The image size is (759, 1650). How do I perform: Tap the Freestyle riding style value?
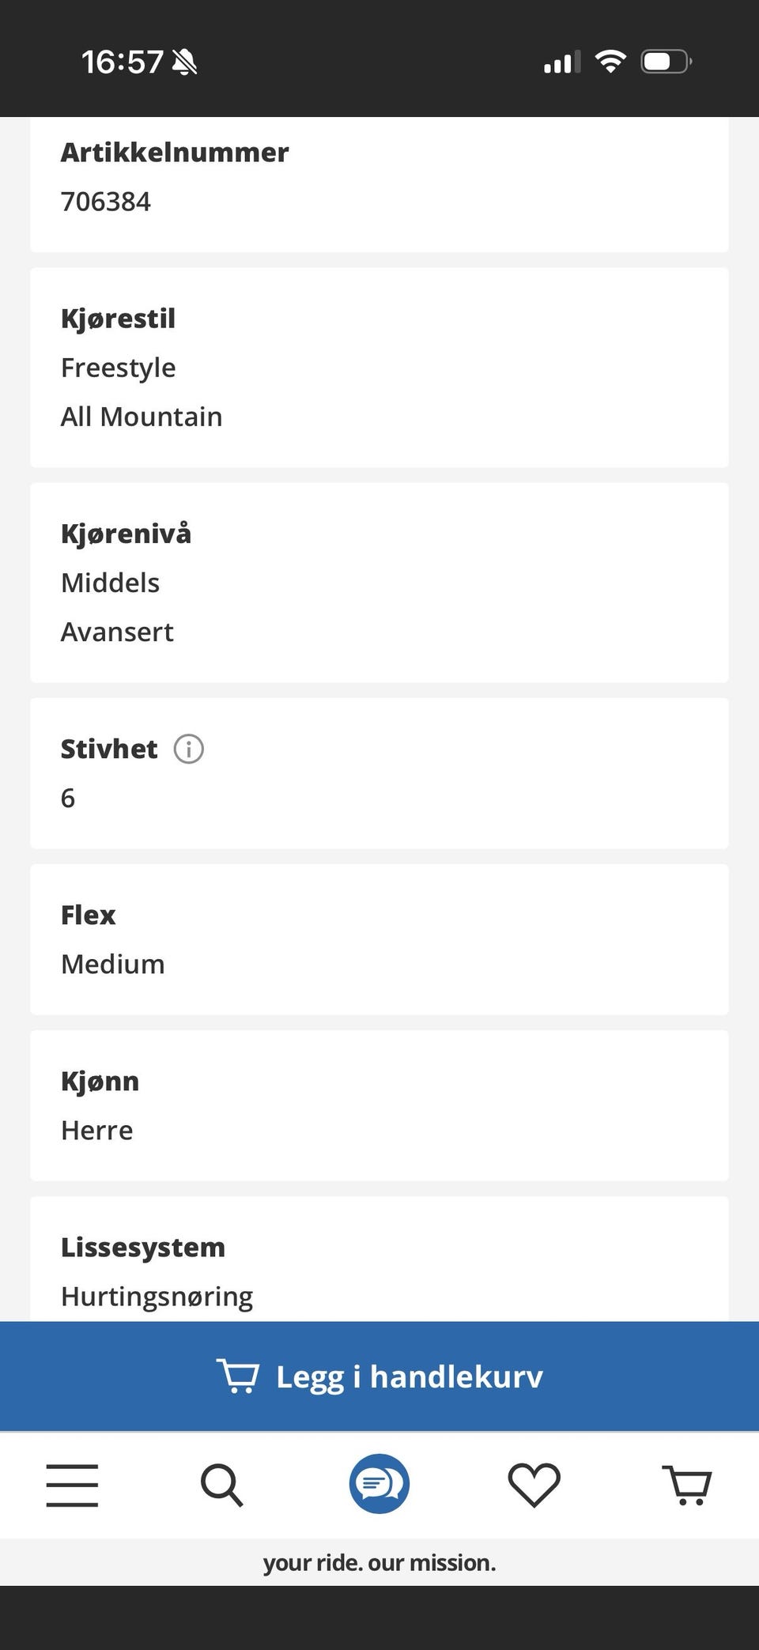[x=119, y=368]
